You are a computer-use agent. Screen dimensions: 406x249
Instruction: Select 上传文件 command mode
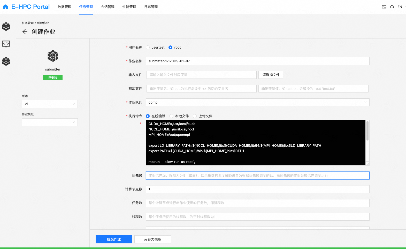click(195, 116)
